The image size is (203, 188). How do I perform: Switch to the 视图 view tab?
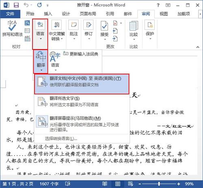(164, 14)
